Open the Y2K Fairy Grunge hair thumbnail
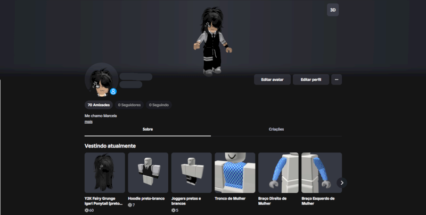 click(104, 173)
